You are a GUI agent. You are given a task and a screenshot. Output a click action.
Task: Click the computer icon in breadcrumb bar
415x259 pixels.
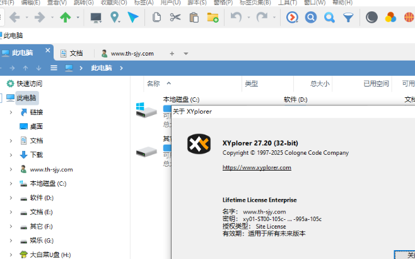[x=69, y=68]
